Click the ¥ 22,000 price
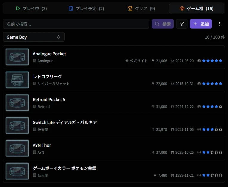The width and height of the screenshot is (228, 187). (159, 84)
